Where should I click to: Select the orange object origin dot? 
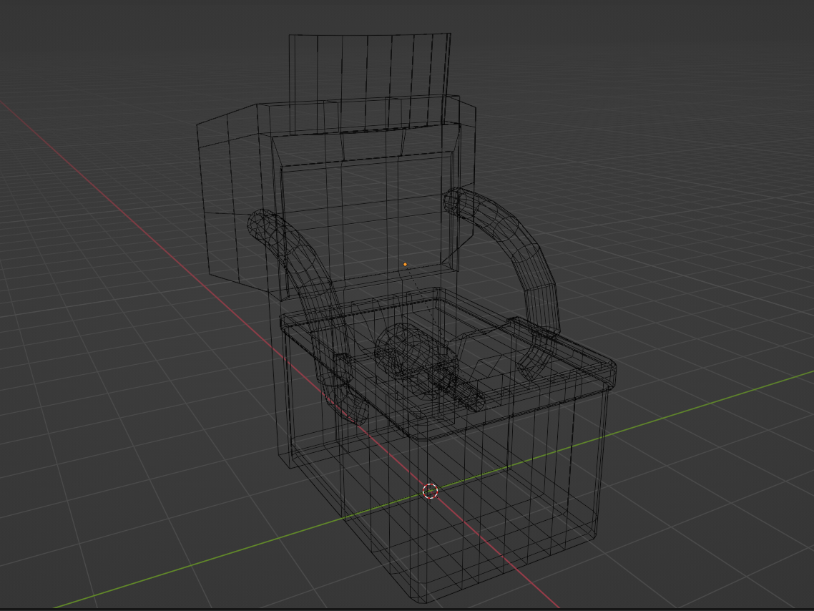click(x=405, y=264)
